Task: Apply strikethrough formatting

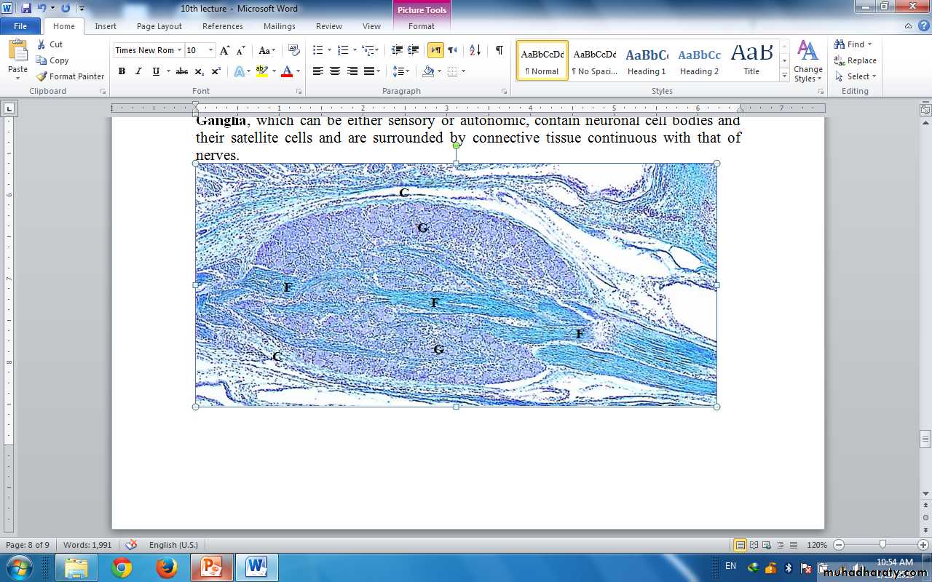Action: tap(182, 71)
